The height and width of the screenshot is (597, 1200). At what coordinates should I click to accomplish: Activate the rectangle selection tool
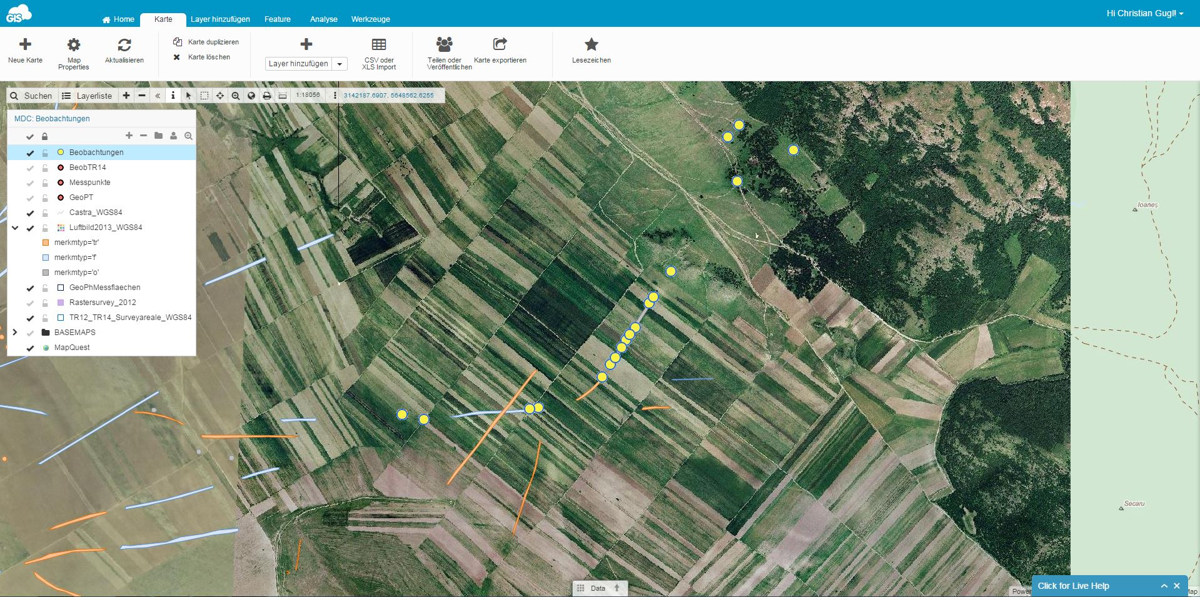pos(204,96)
